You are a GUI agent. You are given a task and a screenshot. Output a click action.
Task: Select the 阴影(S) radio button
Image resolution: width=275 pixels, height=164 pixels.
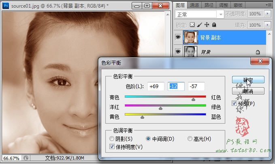111,139
